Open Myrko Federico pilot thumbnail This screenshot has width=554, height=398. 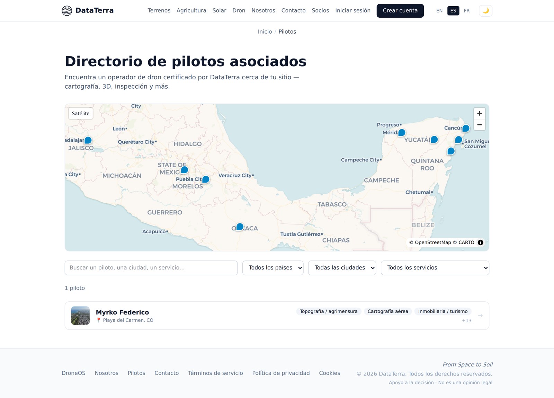coord(80,316)
